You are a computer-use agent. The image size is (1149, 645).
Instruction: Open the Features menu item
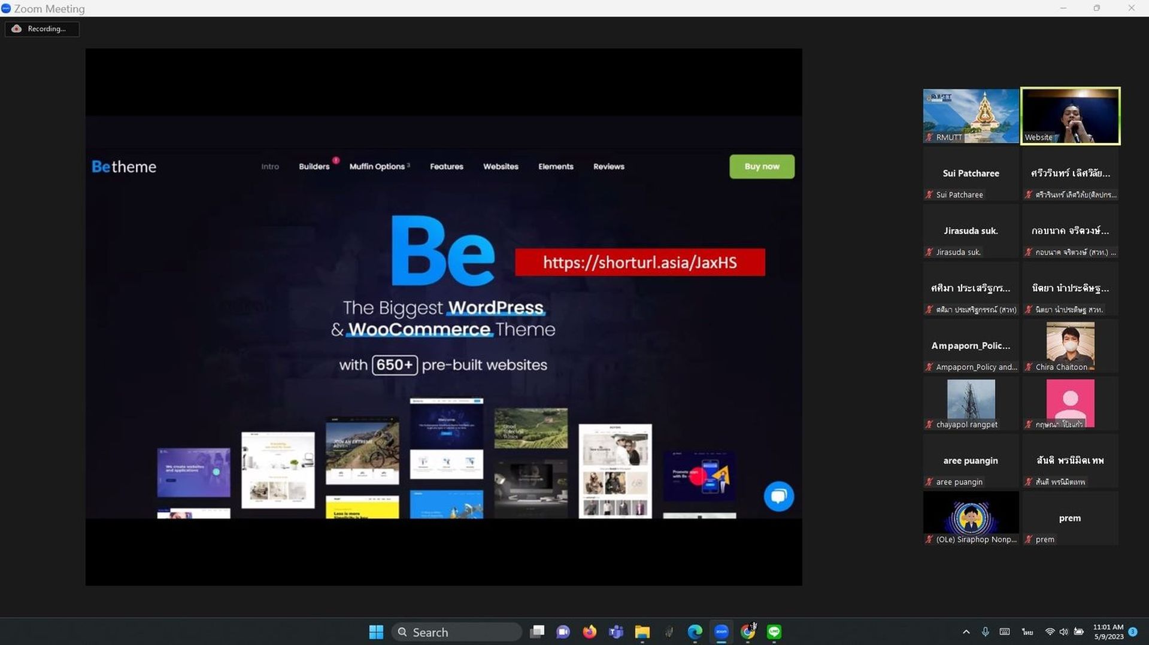(447, 166)
